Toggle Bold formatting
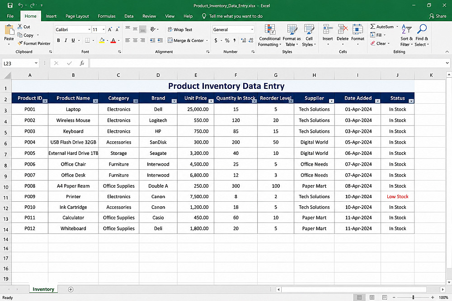 [x=58, y=41]
